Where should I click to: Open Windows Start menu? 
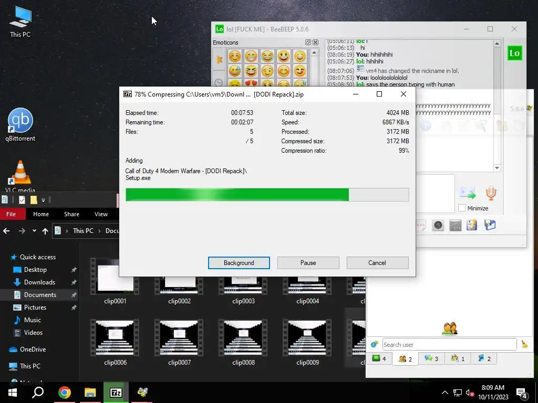13,393
